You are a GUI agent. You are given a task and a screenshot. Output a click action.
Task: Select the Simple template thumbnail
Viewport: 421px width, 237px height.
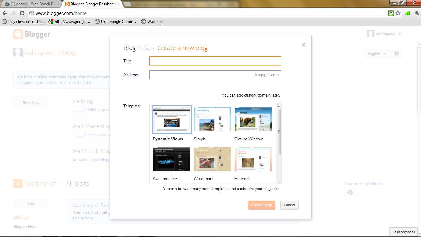[212, 119]
